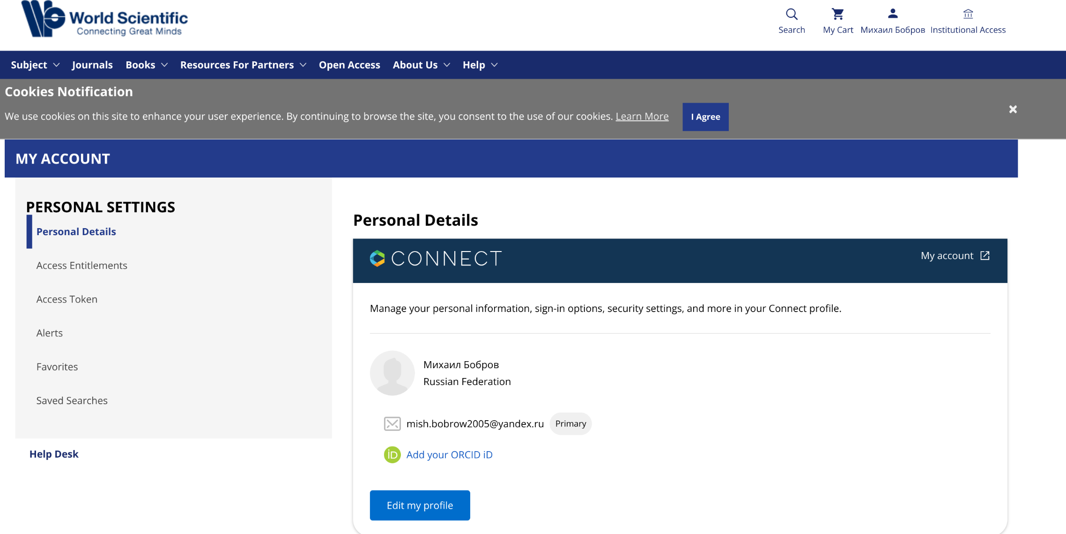
Task: Follow the Learn More cookies link
Action: click(x=642, y=117)
